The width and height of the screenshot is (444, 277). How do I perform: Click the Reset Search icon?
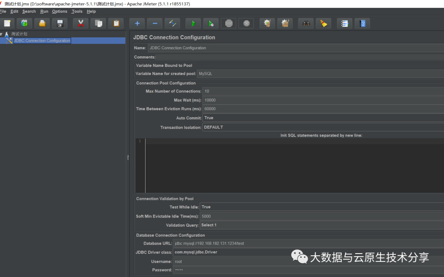coord(324,23)
